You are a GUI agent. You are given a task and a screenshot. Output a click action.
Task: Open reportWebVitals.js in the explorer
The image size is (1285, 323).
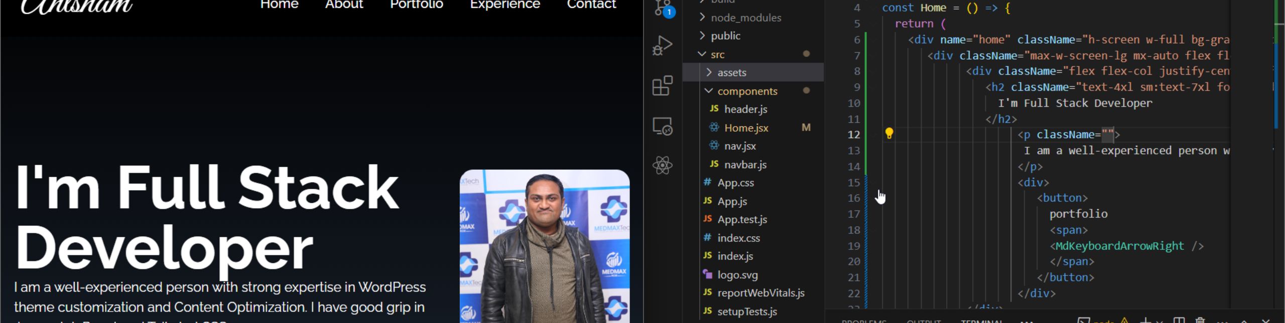click(x=760, y=293)
